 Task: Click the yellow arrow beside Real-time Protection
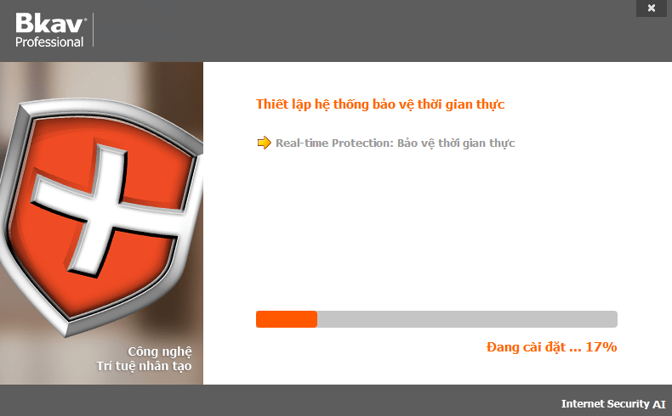264,143
